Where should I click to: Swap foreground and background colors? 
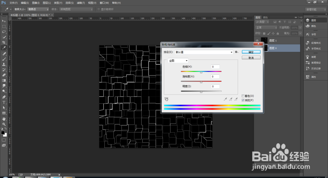coord(6,129)
